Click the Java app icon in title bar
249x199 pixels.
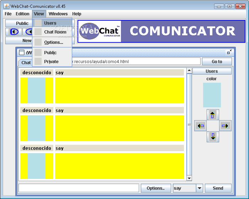(x=6, y=6)
